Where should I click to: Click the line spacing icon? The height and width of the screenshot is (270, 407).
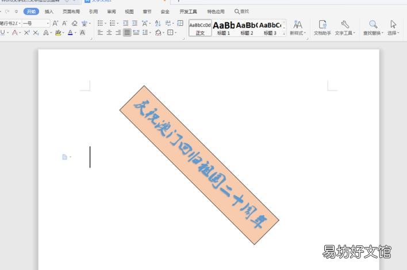pyautogui.click(x=145, y=32)
